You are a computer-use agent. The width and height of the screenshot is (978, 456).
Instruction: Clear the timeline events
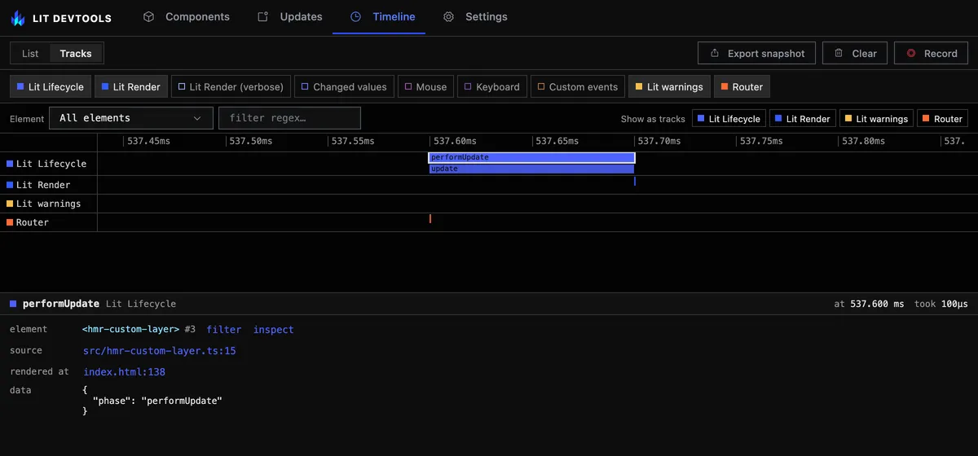[855, 53]
